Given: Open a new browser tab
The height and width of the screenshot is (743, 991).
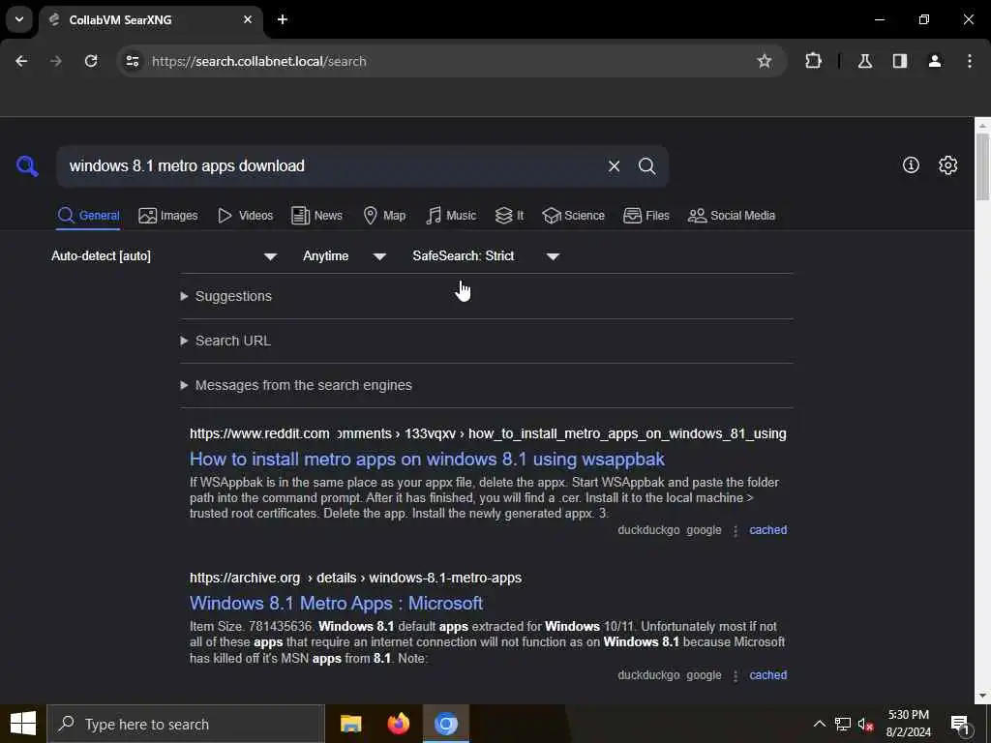Looking at the screenshot, I should (x=283, y=19).
